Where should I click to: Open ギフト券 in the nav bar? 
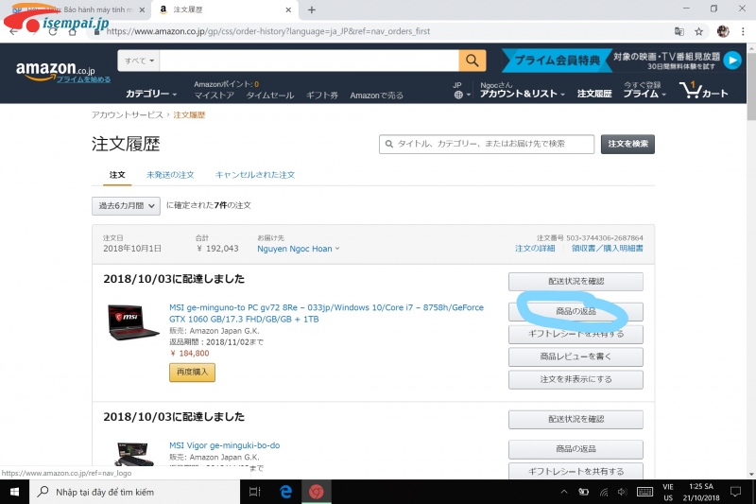[322, 96]
